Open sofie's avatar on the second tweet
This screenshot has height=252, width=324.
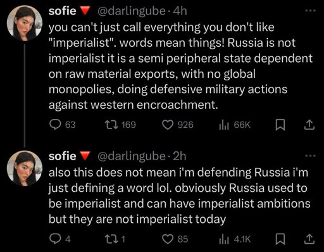click(x=24, y=168)
